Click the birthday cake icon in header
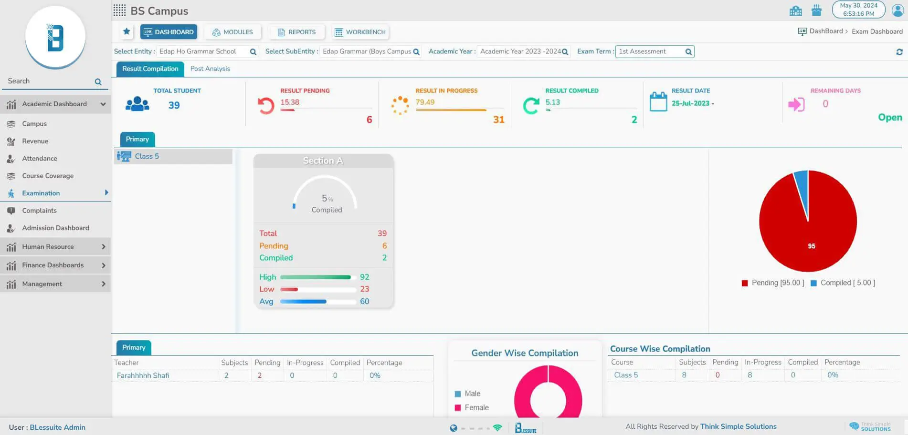The width and height of the screenshot is (908, 435). tap(816, 10)
